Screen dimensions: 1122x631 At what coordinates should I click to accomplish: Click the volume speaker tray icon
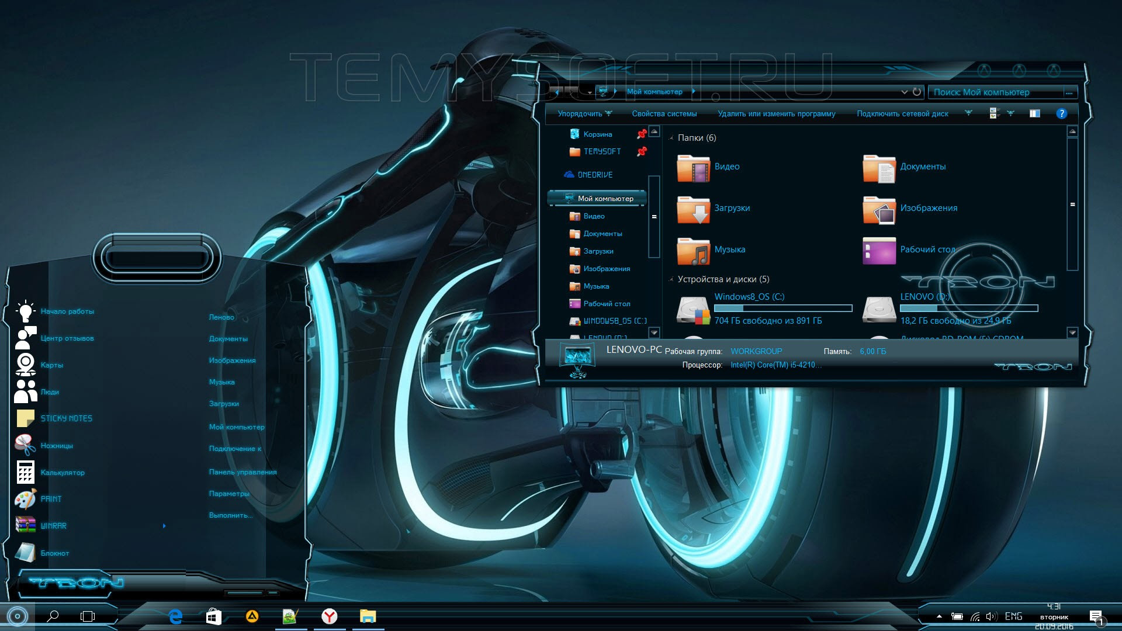coord(992,616)
